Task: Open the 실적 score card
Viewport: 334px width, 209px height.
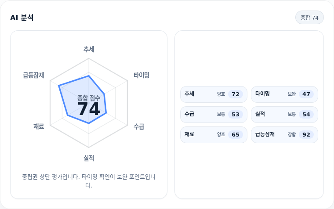Action: [284, 115]
